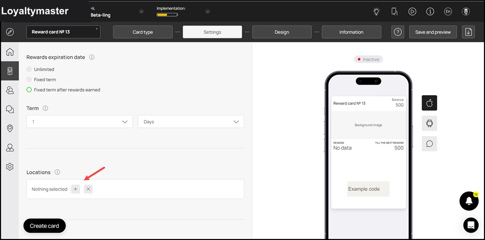Go to the Card type step
This screenshot has height=240, width=485.
point(143,32)
